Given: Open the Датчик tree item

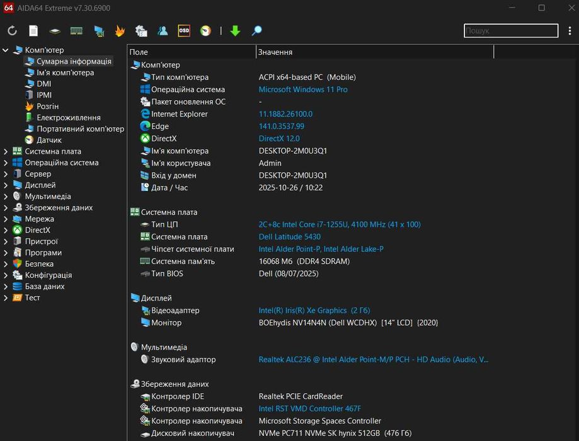Looking at the screenshot, I should pos(49,140).
